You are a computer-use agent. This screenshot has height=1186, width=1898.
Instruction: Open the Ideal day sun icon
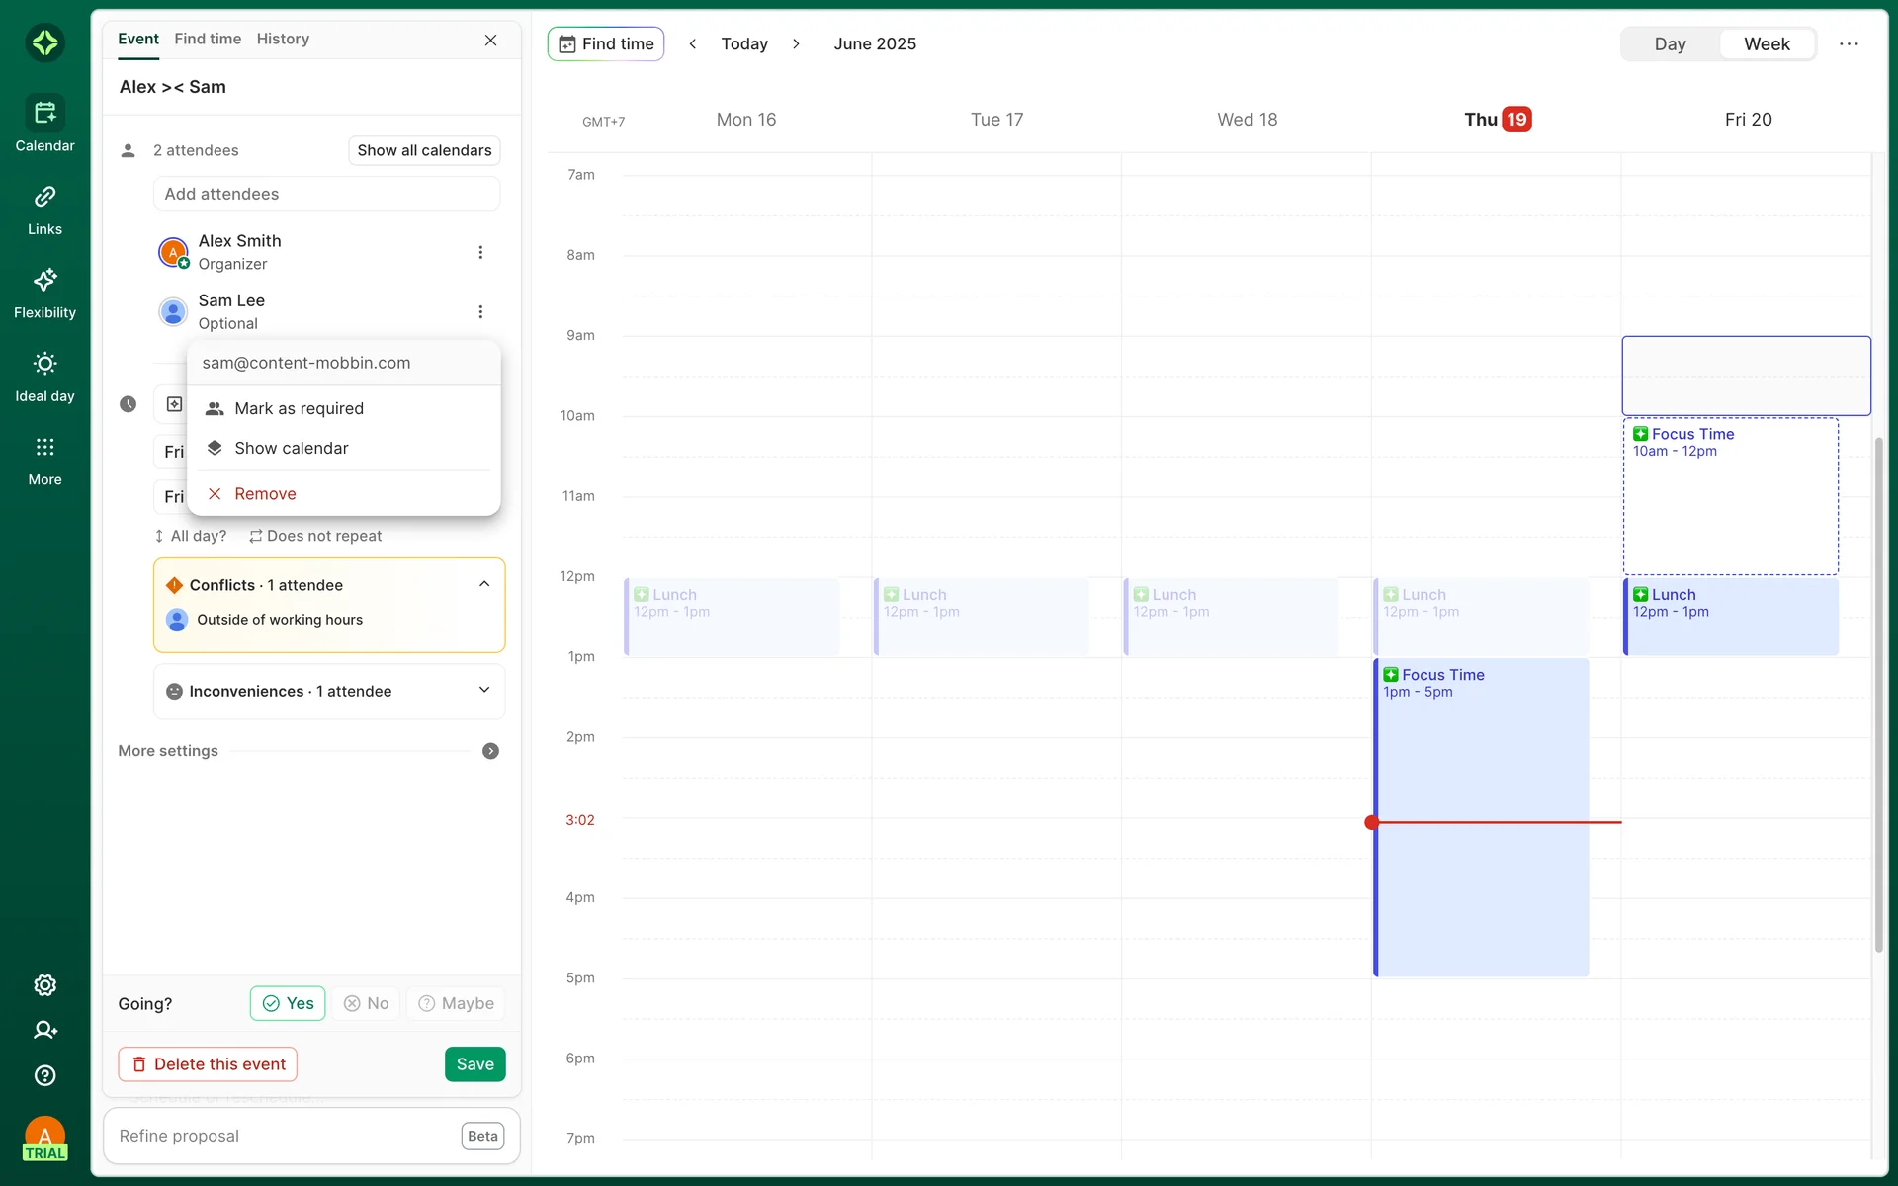(x=44, y=364)
